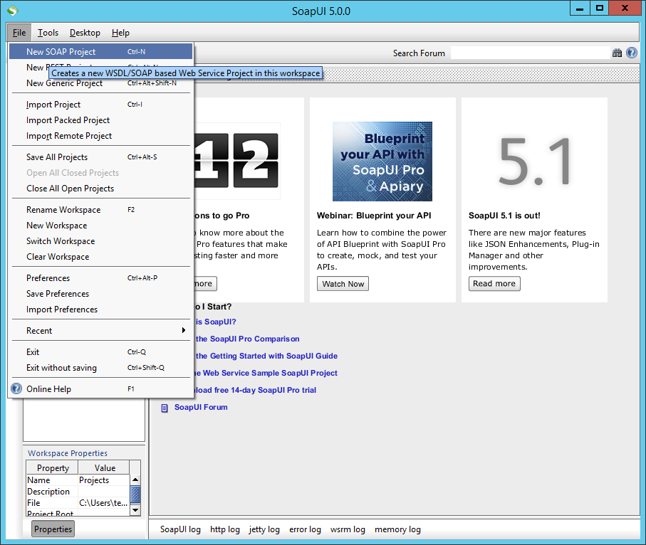The width and height of the screenshot is (646, 545).
Task: Open the Tools menu
Action: pos(48,33)
